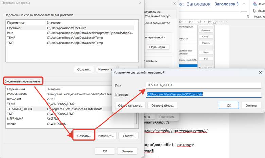Click Отмена in Переменные среды dialog

click(127, 151)
